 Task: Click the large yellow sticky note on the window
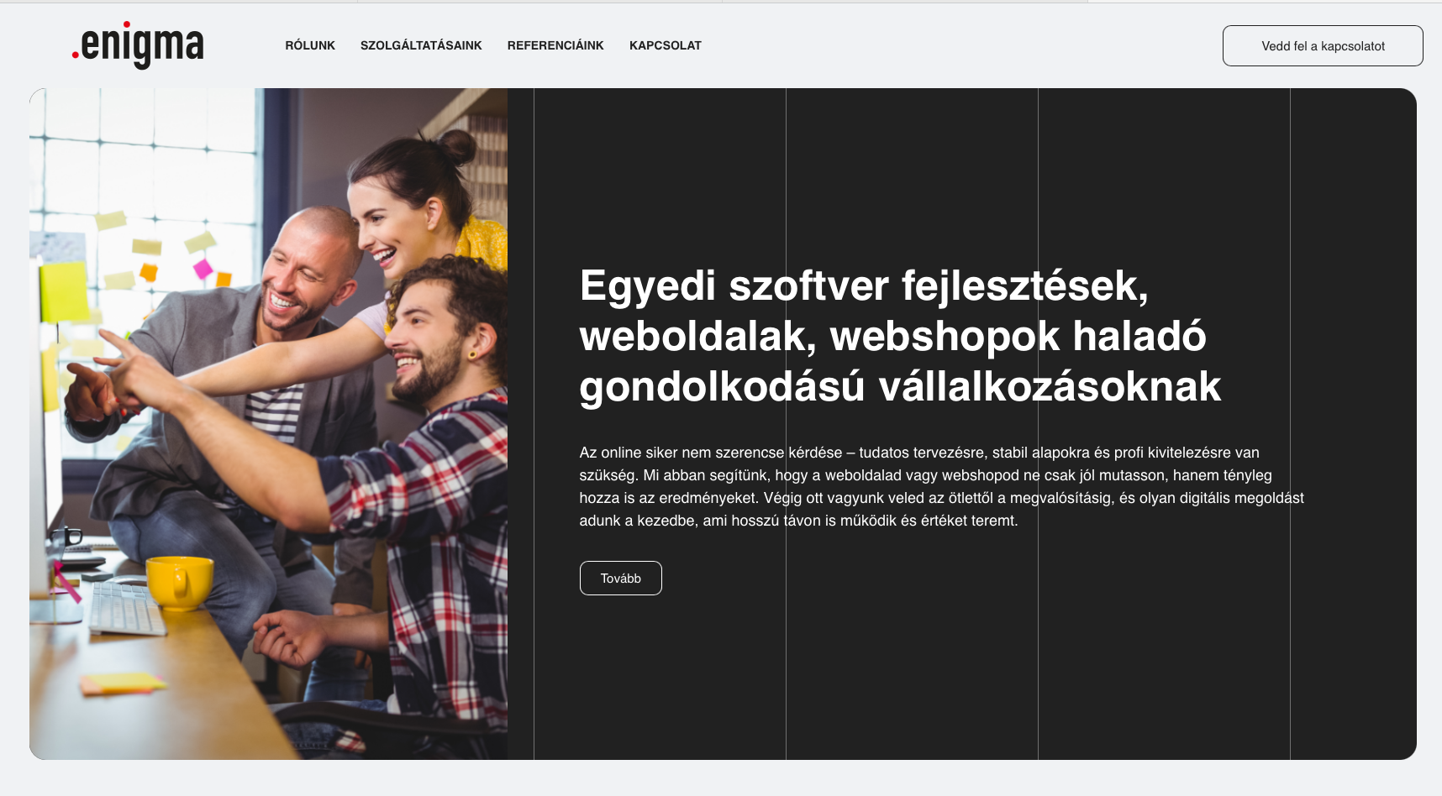point(63,291)
